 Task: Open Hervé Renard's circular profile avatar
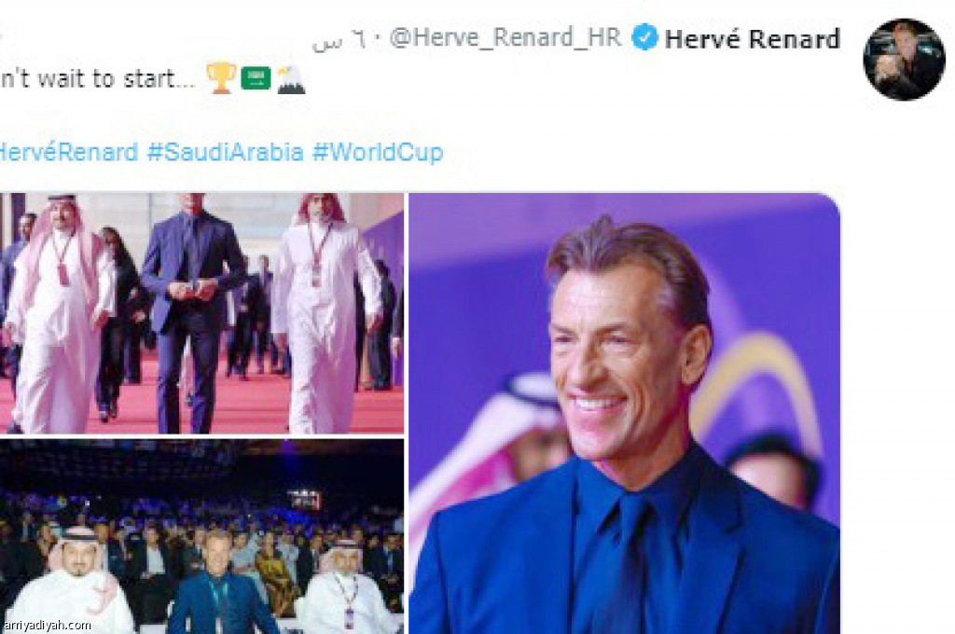click(904, 59)
